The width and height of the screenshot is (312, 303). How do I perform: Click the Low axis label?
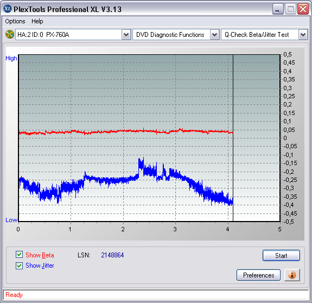click(11, 220)
